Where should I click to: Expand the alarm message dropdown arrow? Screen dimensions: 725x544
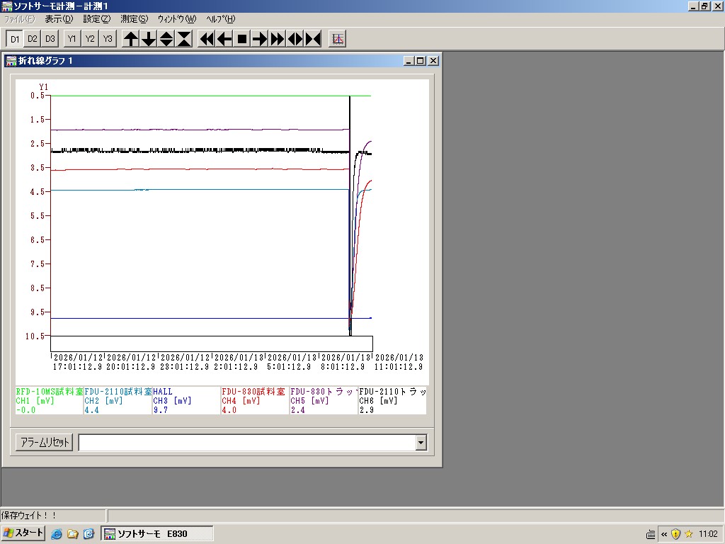[421, 443]
